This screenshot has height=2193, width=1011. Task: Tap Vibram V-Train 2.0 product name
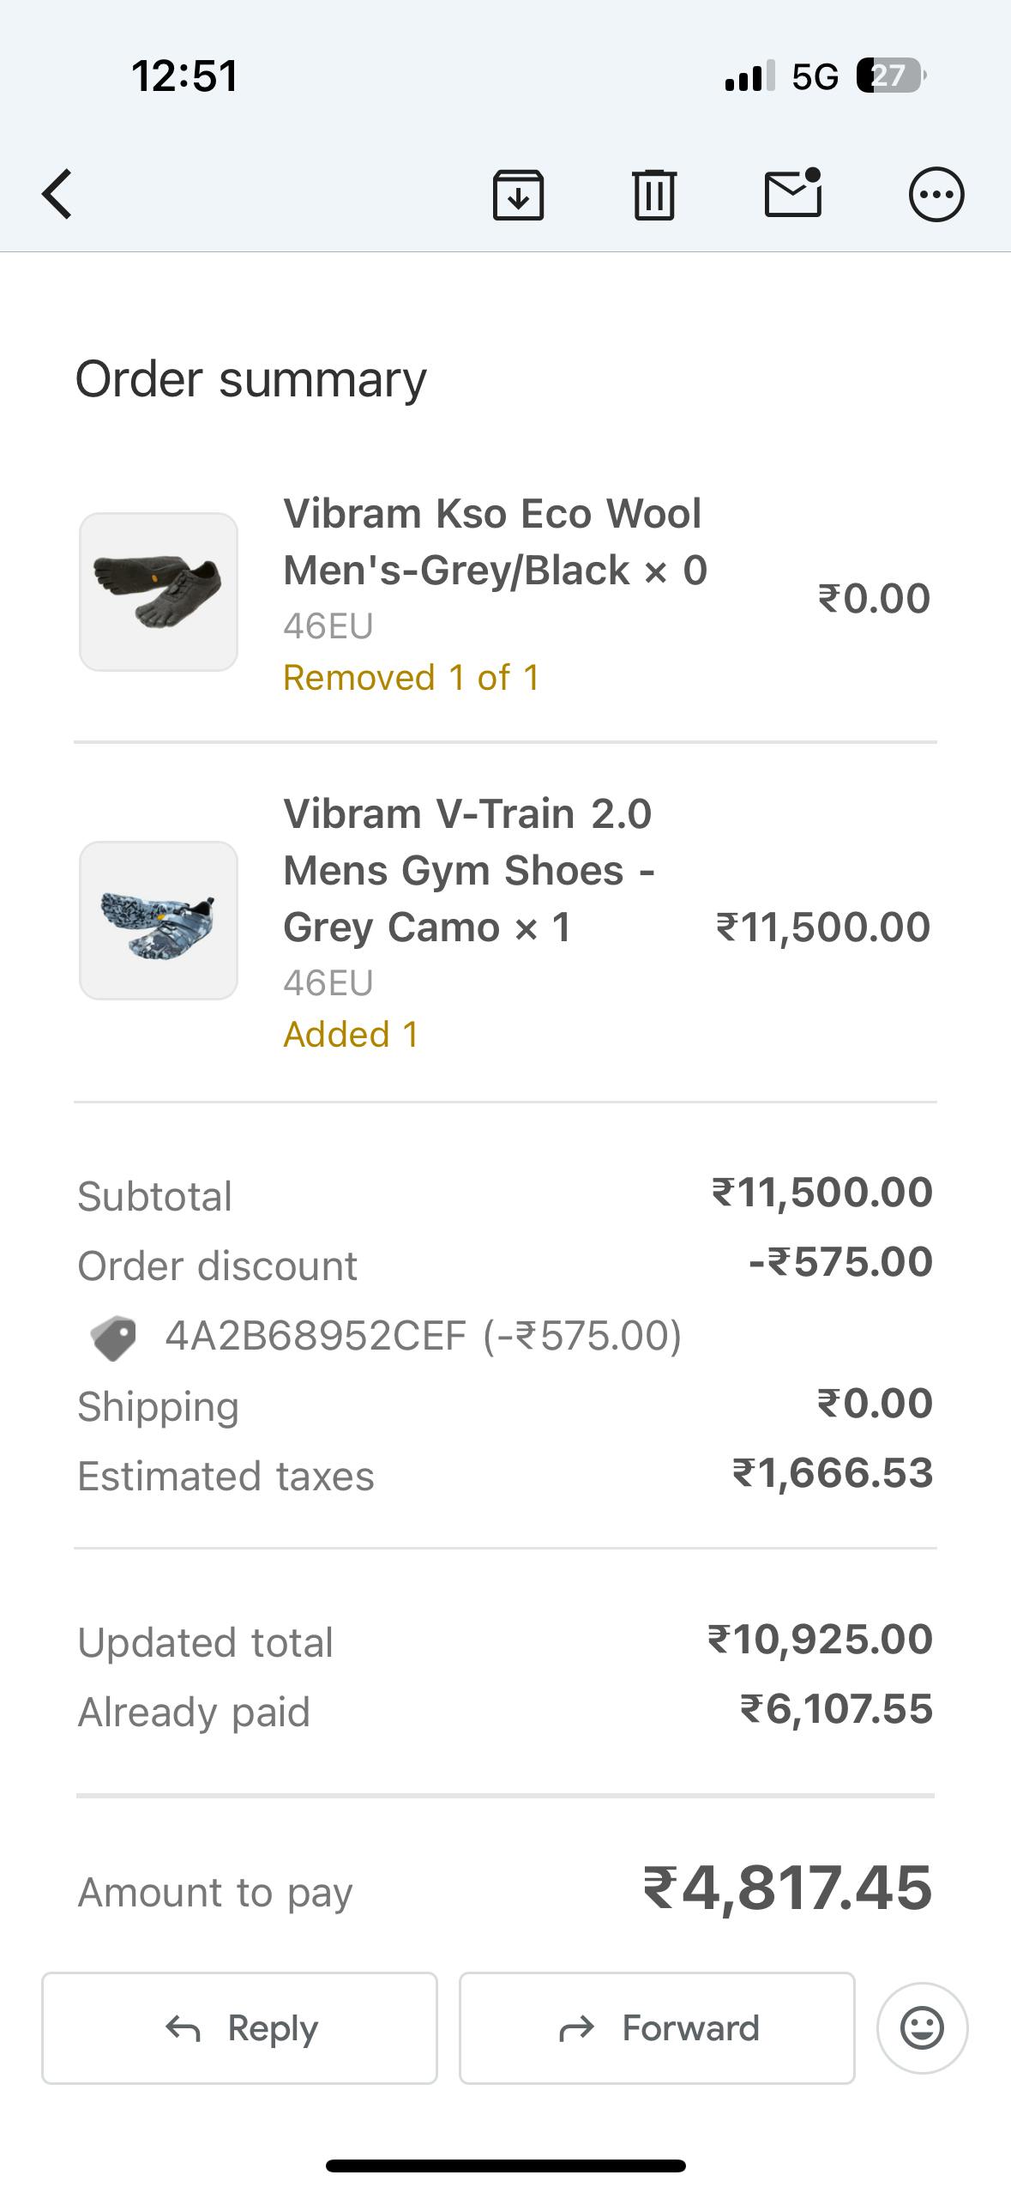click(468, 870)
